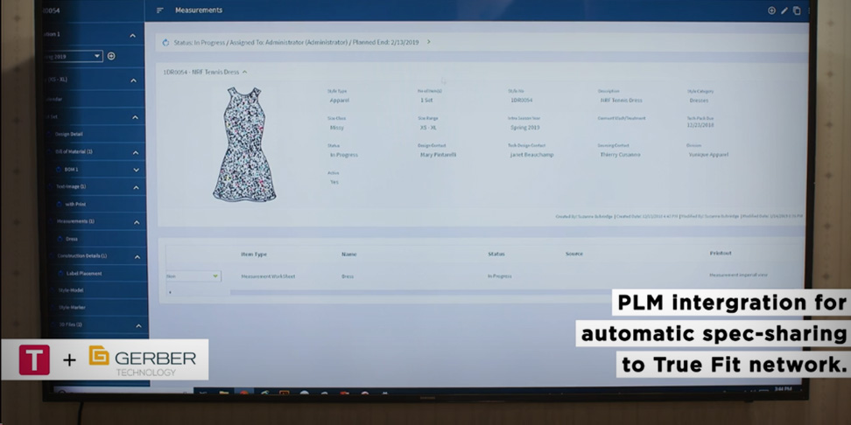Screen dimensions: 851x425
Task: Click the 12/23/2018 tech pack due date
Action: (x=700, y=125)
